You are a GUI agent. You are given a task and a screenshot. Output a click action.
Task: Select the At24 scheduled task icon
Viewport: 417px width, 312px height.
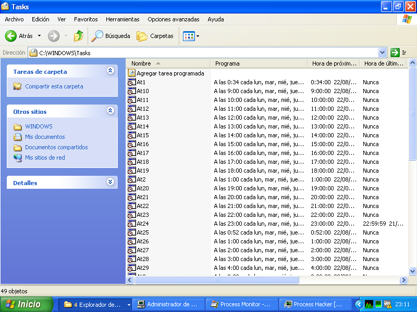click(x=132, y=224)
